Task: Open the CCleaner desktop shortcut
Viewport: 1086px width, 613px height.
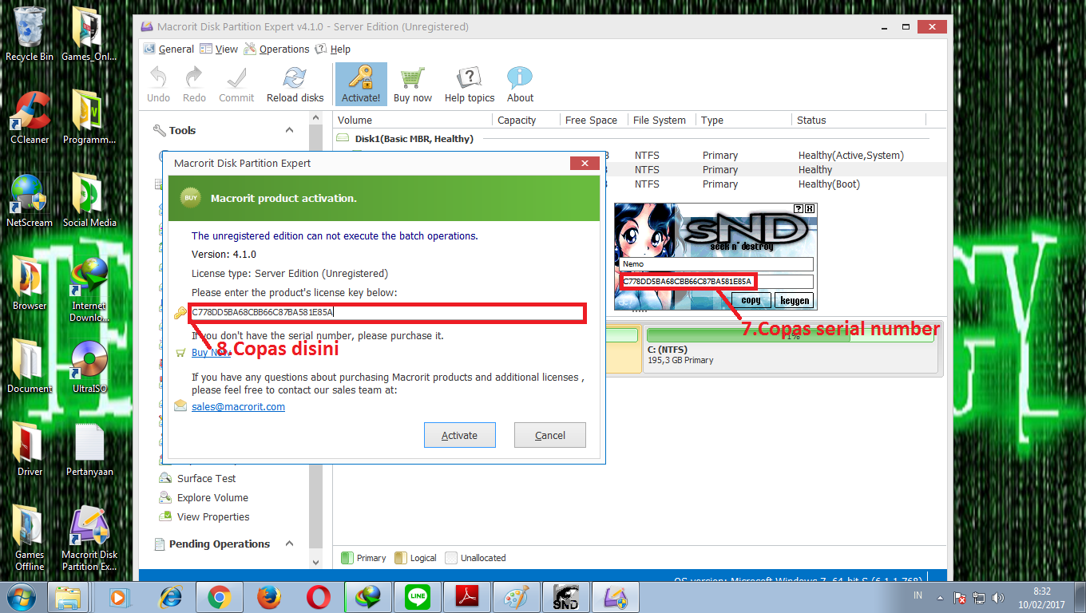Action: click(30, 117)
